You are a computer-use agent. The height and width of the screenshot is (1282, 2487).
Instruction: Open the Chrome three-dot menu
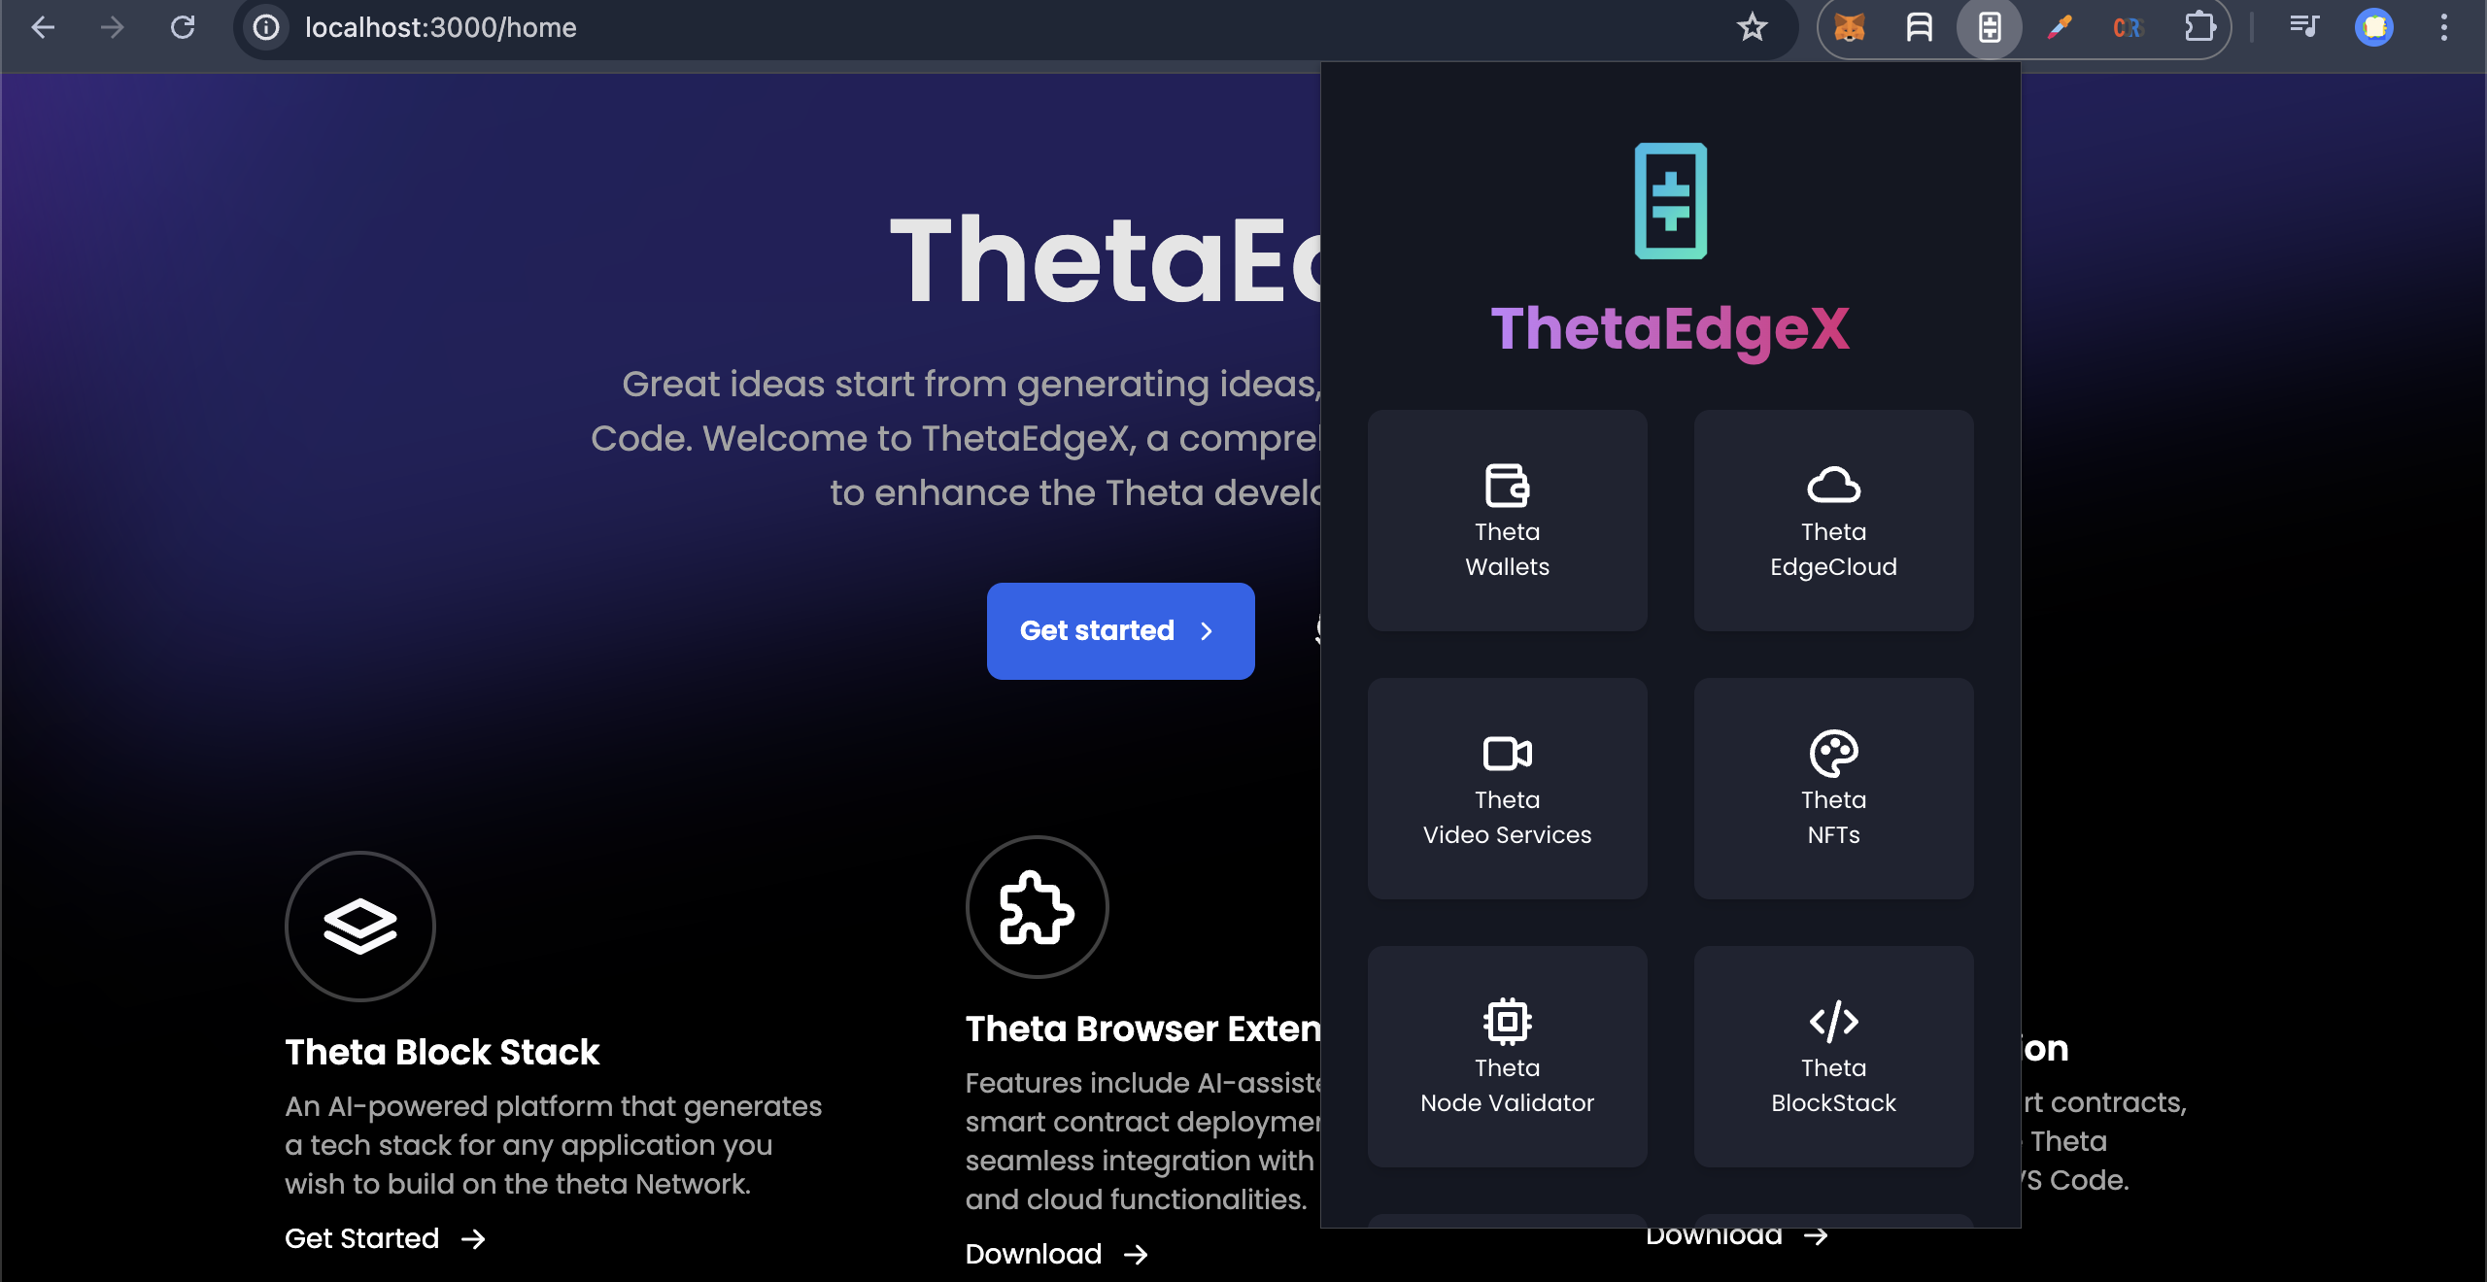[x=2444, y=27]
